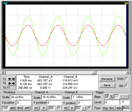Select trigger source A

click(x=117, y=96)
